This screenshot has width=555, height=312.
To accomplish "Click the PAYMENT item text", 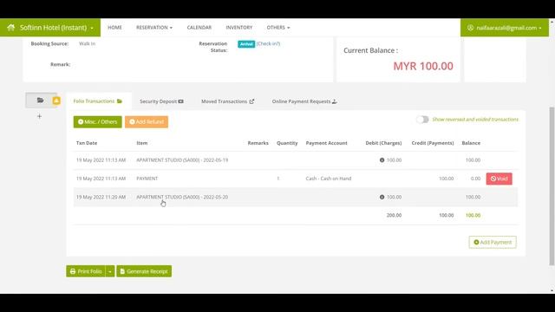I will [147, 179].
